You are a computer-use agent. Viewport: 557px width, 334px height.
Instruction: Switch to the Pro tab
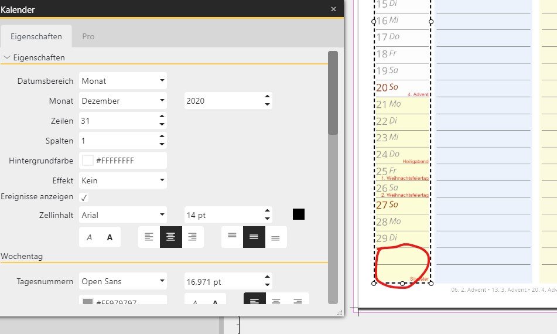(88, 36)
